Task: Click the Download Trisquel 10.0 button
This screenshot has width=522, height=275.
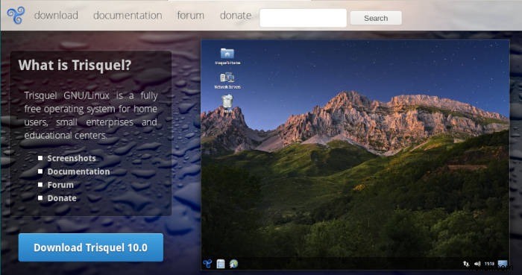Action: coord(91,247)
